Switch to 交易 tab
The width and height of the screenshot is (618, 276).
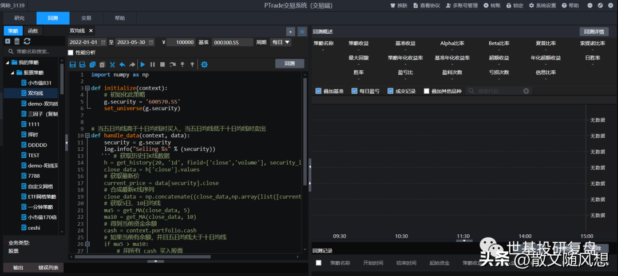86,18
